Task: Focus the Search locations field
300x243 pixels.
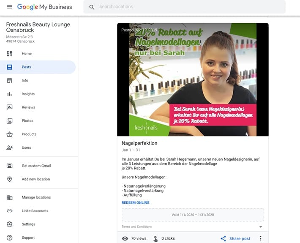Action: (185, 7)
